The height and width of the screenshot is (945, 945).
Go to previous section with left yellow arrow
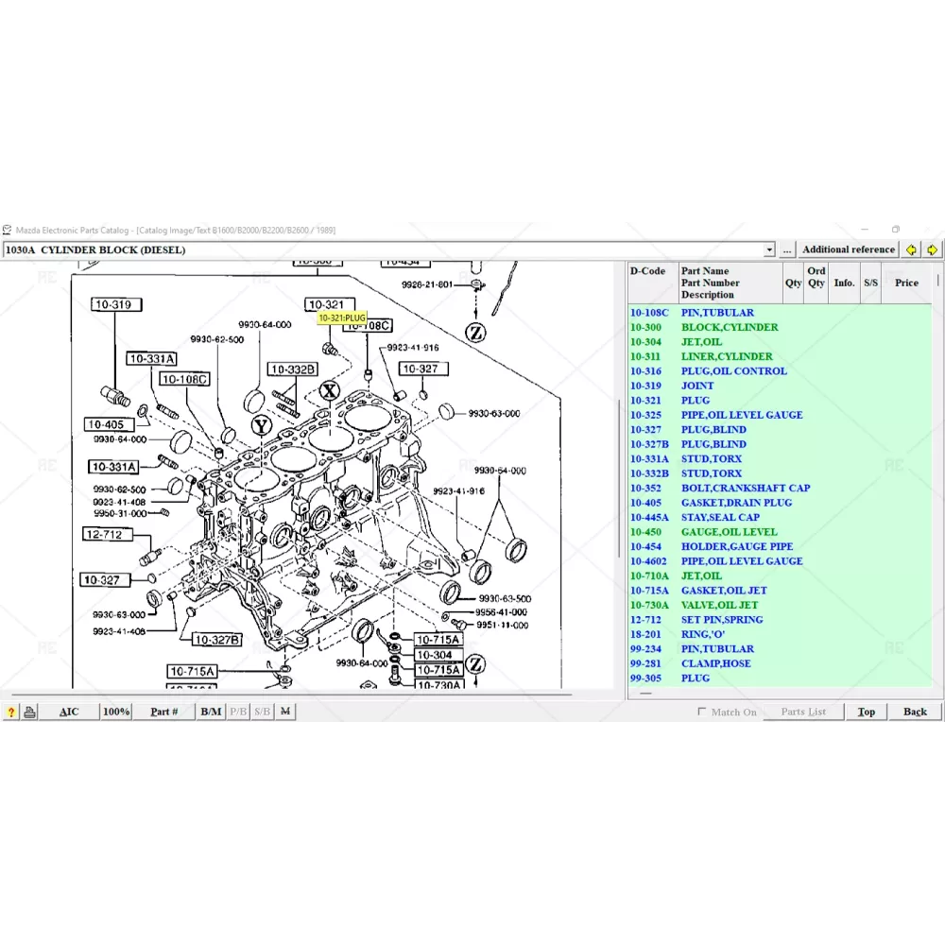[x=911, y=249]
